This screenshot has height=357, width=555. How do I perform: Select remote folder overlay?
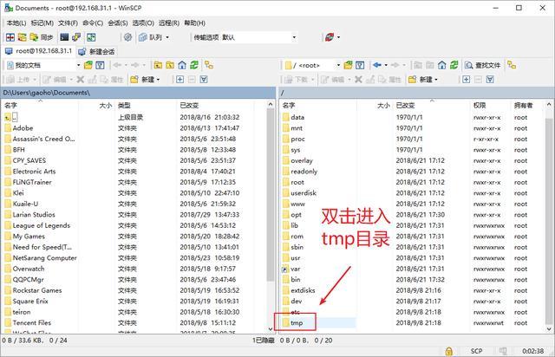coord(302,160)
